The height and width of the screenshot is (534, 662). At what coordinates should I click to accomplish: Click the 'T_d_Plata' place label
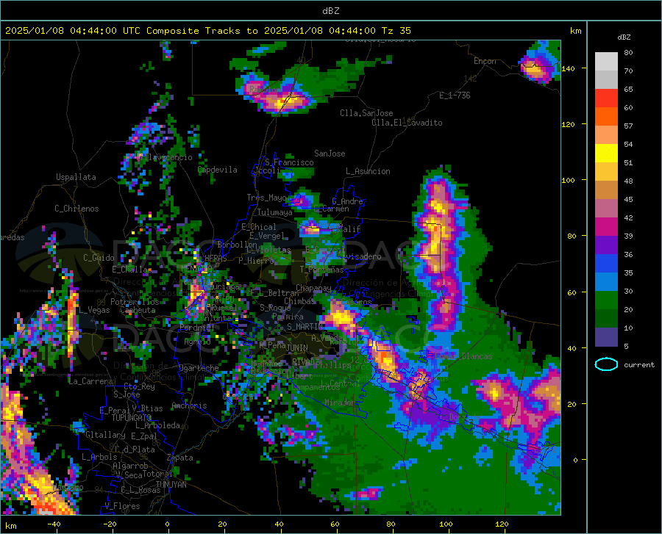[135, 450]
